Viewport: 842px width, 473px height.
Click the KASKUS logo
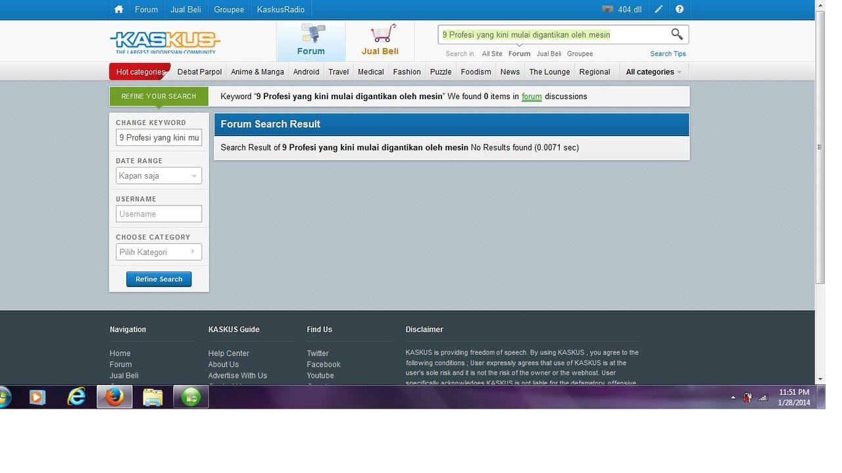coord(165,42)
